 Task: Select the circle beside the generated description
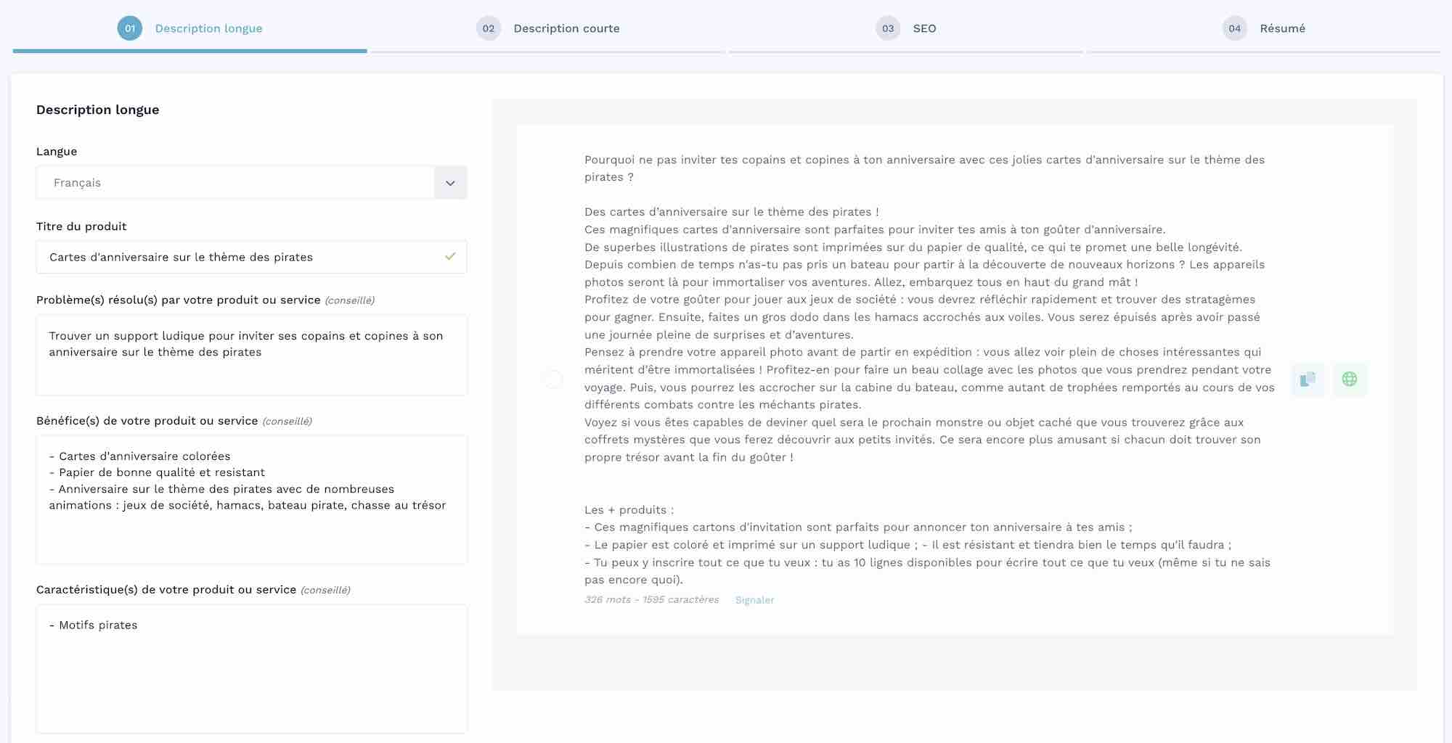click(x=553, y=379)
